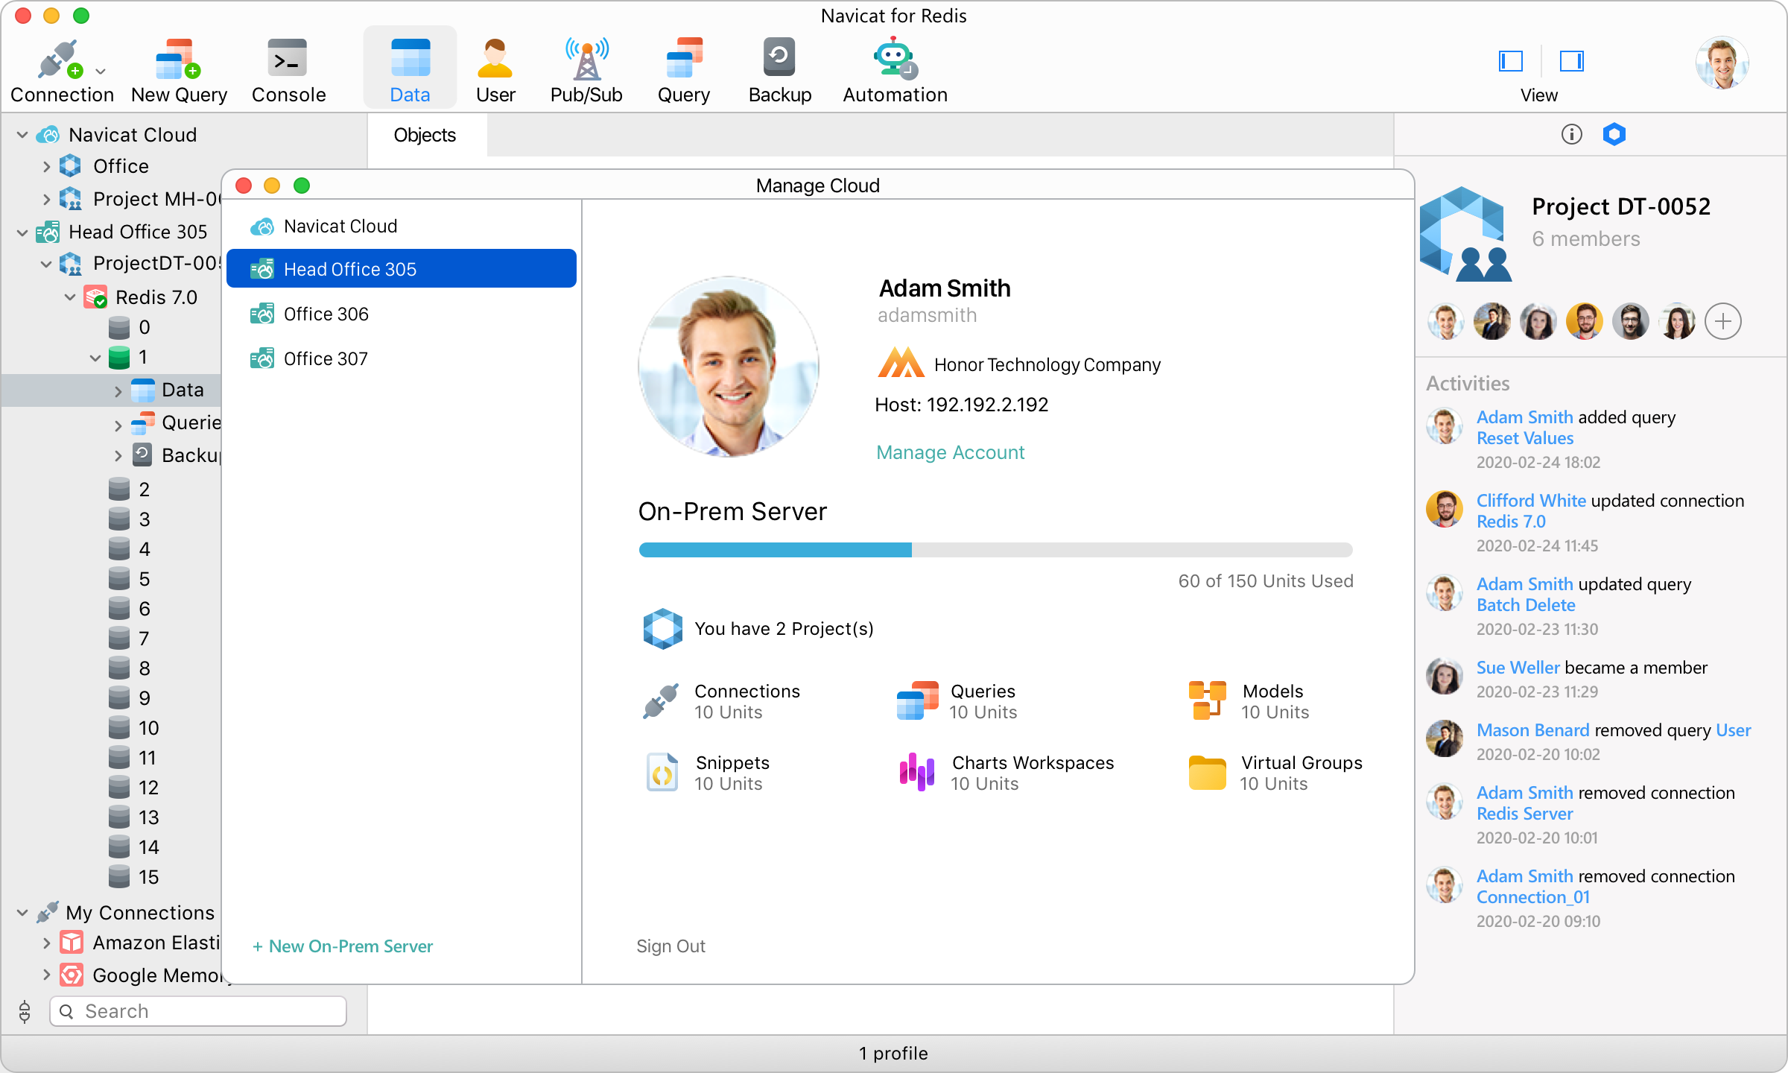Select Office 306 server

[402, 314]
